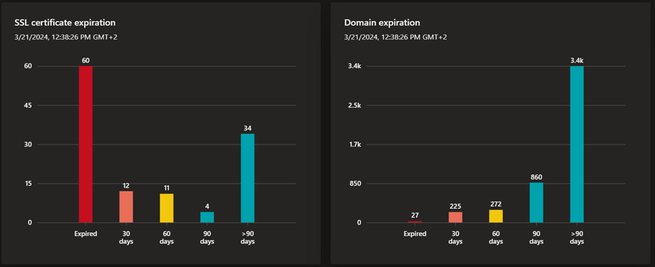
Task: Select the >90 days axis label in Domain chart
Action: click(x=577, y=237)
